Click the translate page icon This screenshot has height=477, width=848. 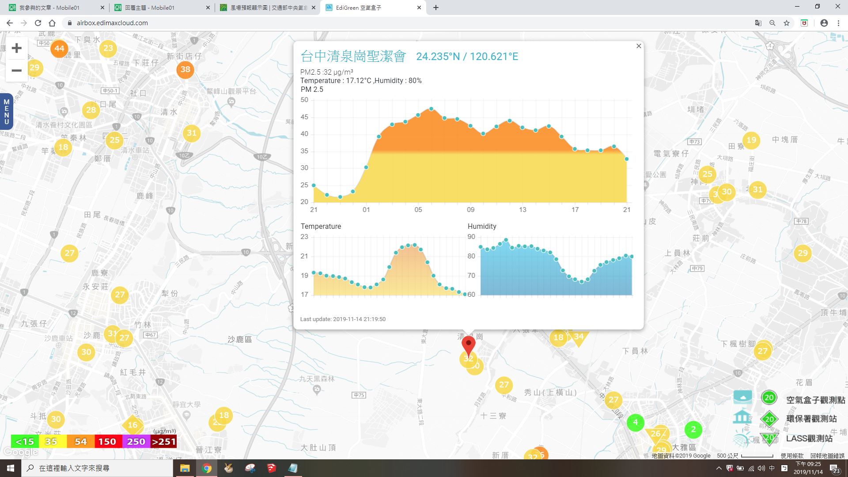(x=758, y=23)
